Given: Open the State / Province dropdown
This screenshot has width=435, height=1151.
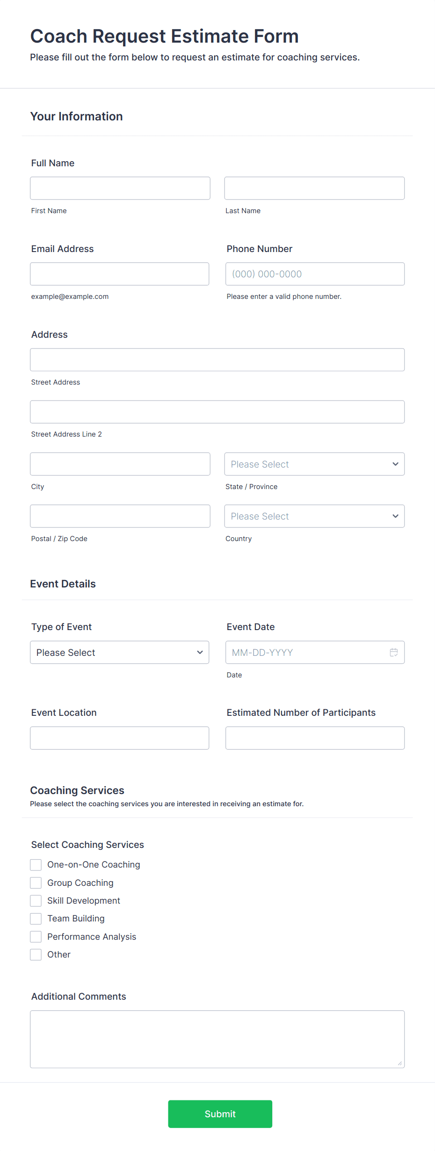Looking at the screenshot, I should tap(314, 464).
